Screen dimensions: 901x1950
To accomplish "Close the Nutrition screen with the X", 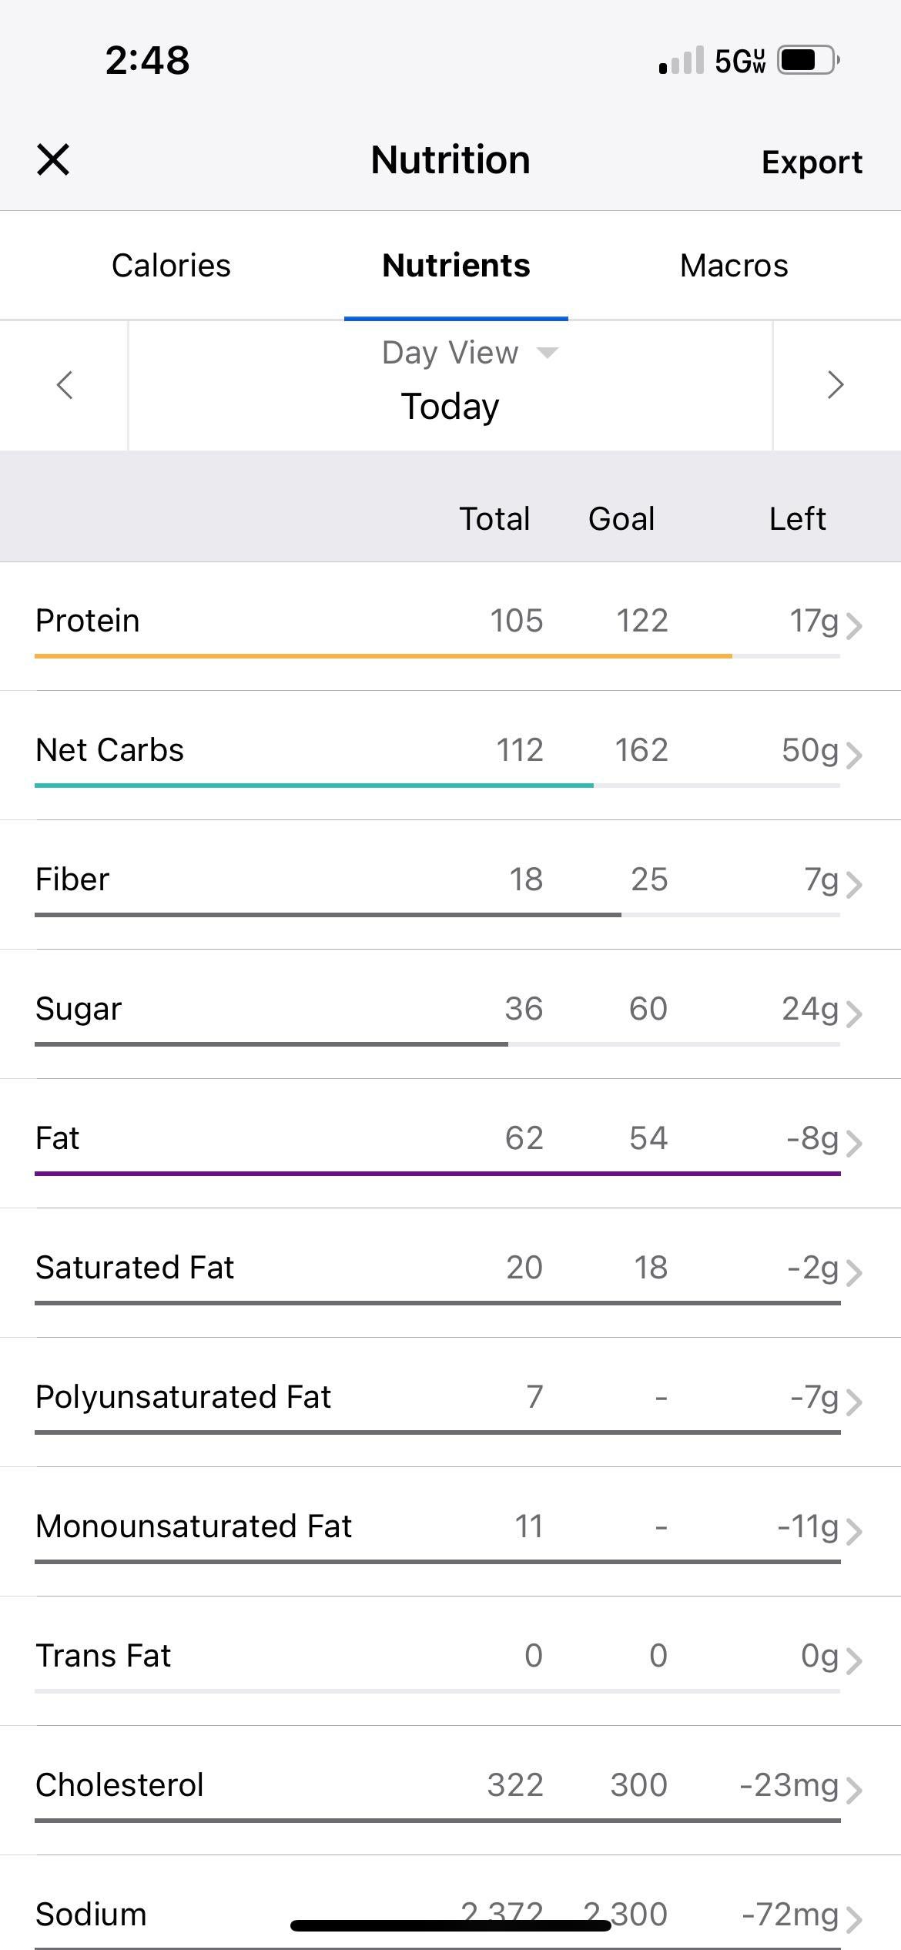I will (53, 160).
